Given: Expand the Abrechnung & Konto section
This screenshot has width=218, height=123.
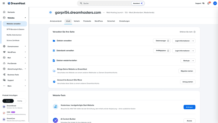Looking at the screenshot, I should pyautogui.click(x=25, y=69).
